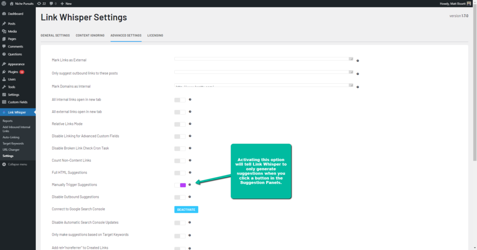Open Custom Fields in the sidebar

click(x=18, y=102)
